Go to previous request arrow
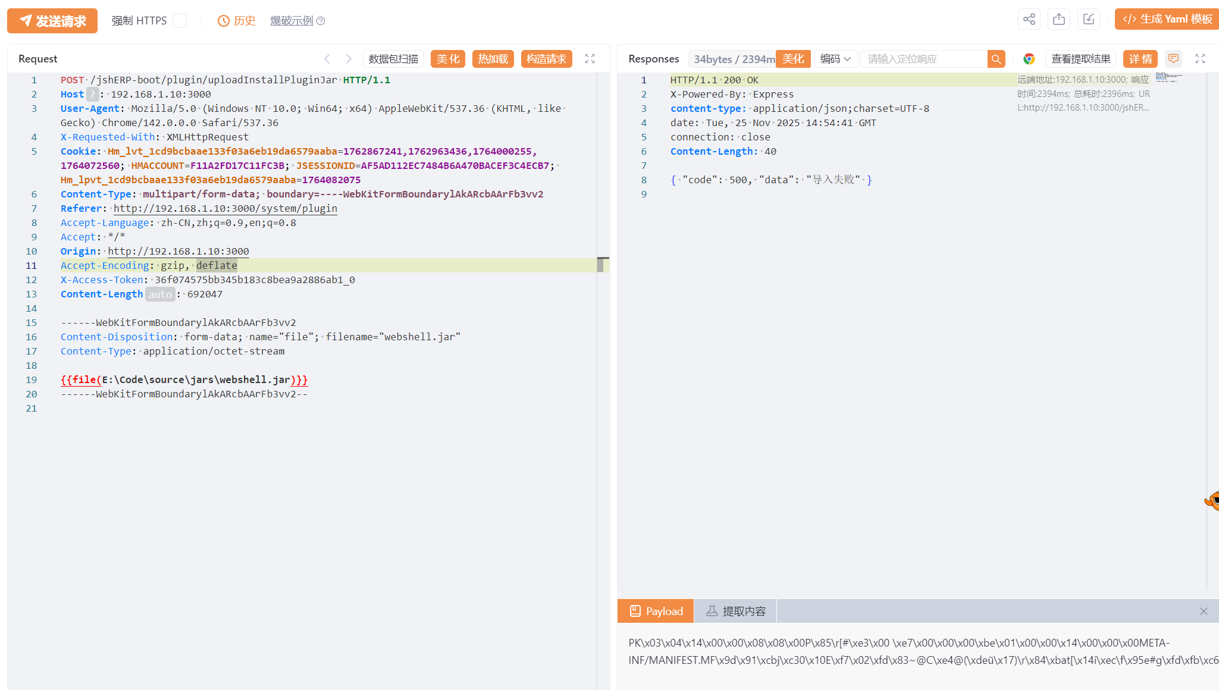The image size is (1219, 690). (x=327, y=59)
